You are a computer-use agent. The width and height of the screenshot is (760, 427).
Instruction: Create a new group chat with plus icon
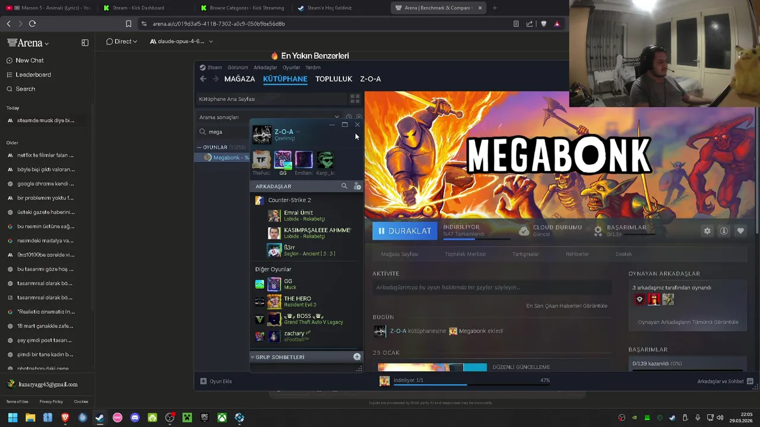[x=357, y=357]
